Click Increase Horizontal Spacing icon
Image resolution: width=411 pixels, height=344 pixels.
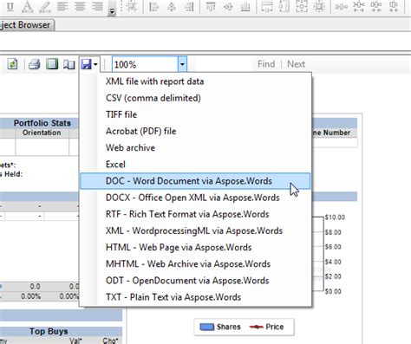click(359, 6)
